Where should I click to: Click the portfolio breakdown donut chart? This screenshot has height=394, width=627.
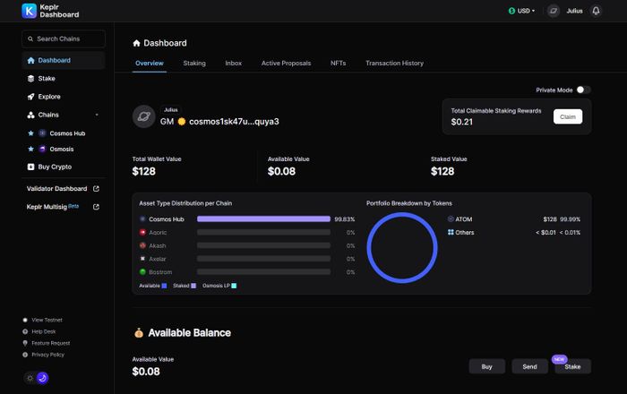[x=402, y=248]
